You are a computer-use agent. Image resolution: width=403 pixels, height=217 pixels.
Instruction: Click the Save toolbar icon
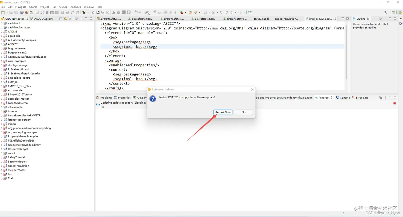click(x=11, y=12)
